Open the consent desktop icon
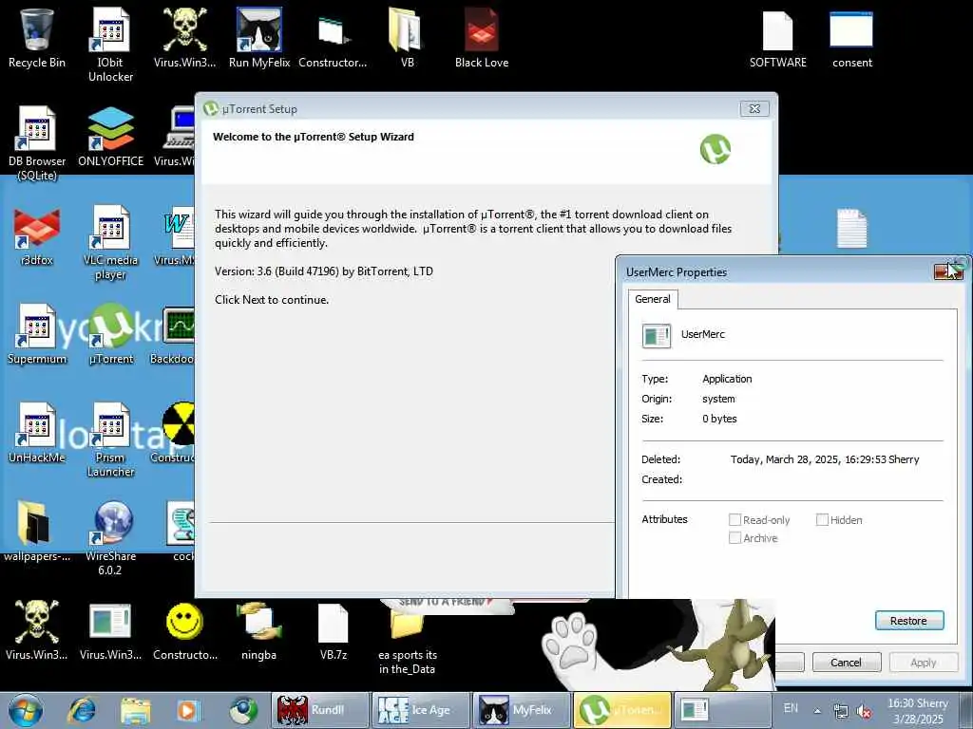The image size is (973, 729). (852, 38)
